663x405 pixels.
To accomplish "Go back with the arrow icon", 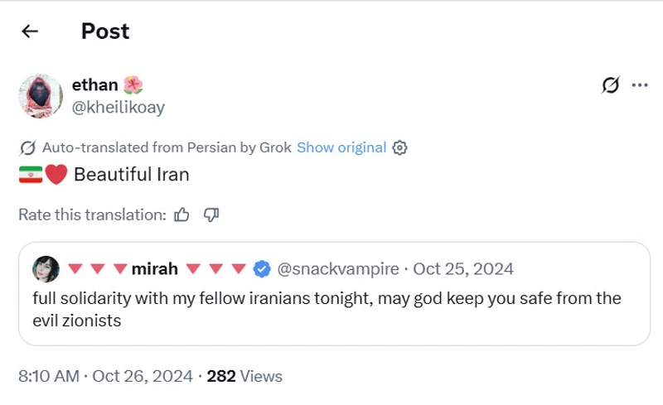I will [x=30, y=31].
